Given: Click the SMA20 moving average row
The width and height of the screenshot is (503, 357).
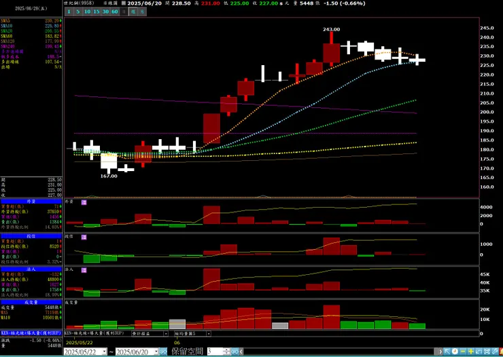Looking at the screenshot, I should [31, 31].
